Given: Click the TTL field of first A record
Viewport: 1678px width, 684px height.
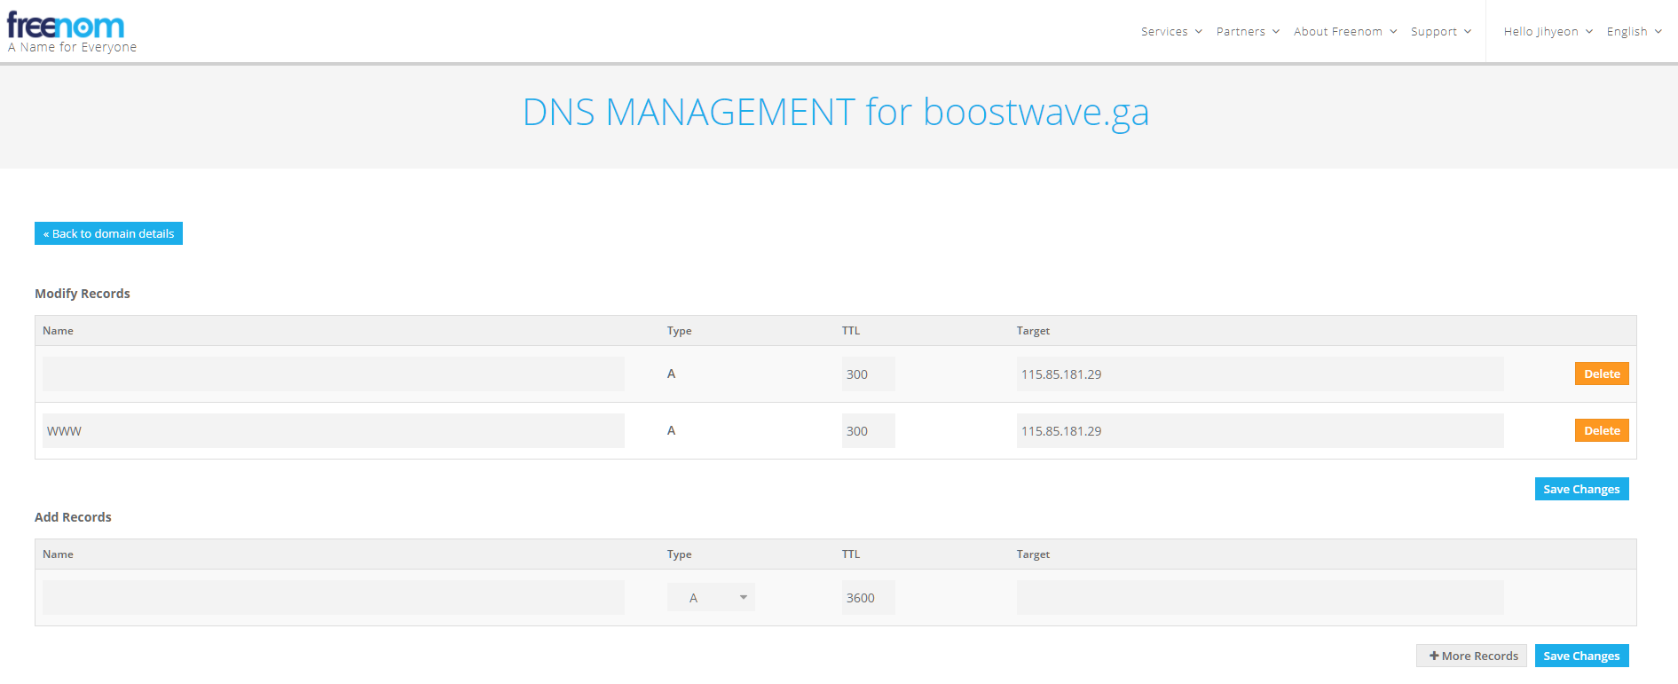Looking at the screenshot, I should [868, 374].
